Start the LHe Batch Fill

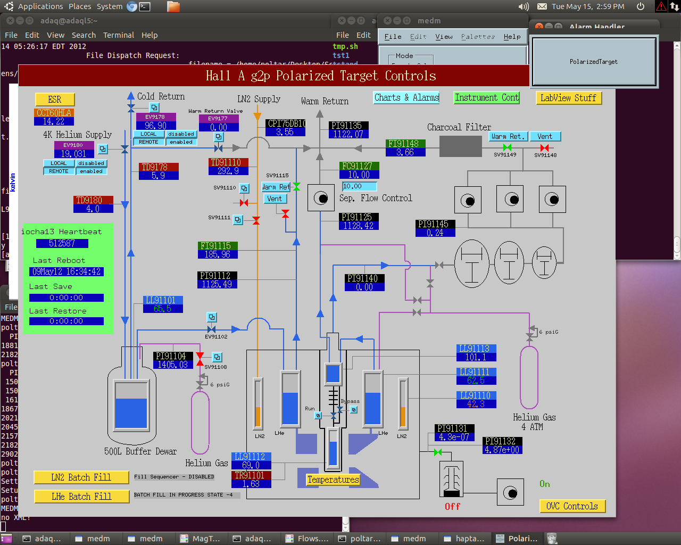81,497
